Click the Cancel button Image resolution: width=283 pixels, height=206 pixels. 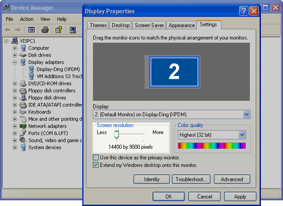point(204,196)
